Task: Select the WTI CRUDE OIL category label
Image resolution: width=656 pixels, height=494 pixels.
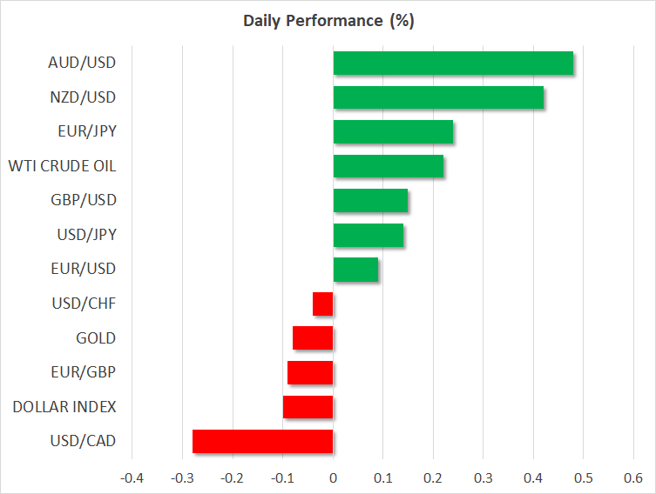Action: tap(62, 166)
